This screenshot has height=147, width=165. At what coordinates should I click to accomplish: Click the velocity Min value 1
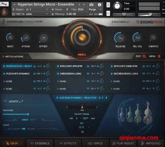(x=77, y=118)
